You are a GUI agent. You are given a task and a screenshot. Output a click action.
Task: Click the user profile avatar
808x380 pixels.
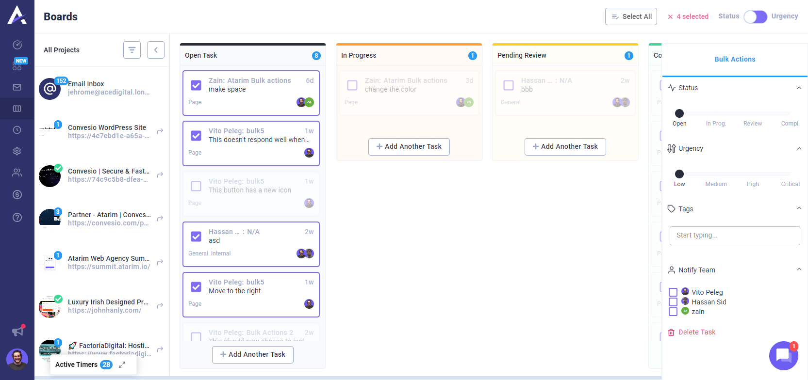(x=17, y=359)
